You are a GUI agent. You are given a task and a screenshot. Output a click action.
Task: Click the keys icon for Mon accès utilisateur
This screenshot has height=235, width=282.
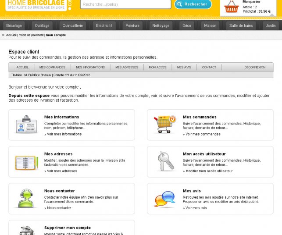[x=166, y=161]
